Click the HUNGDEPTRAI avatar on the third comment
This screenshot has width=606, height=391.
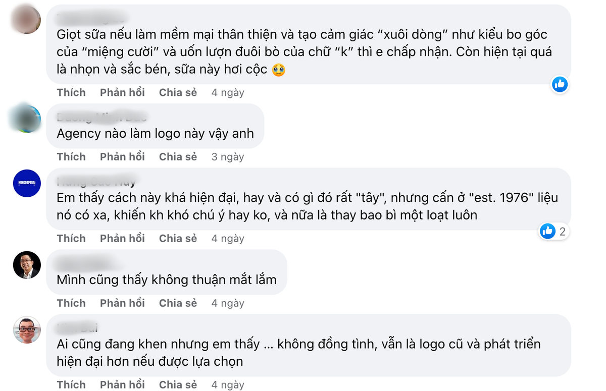tap(26, 184)
